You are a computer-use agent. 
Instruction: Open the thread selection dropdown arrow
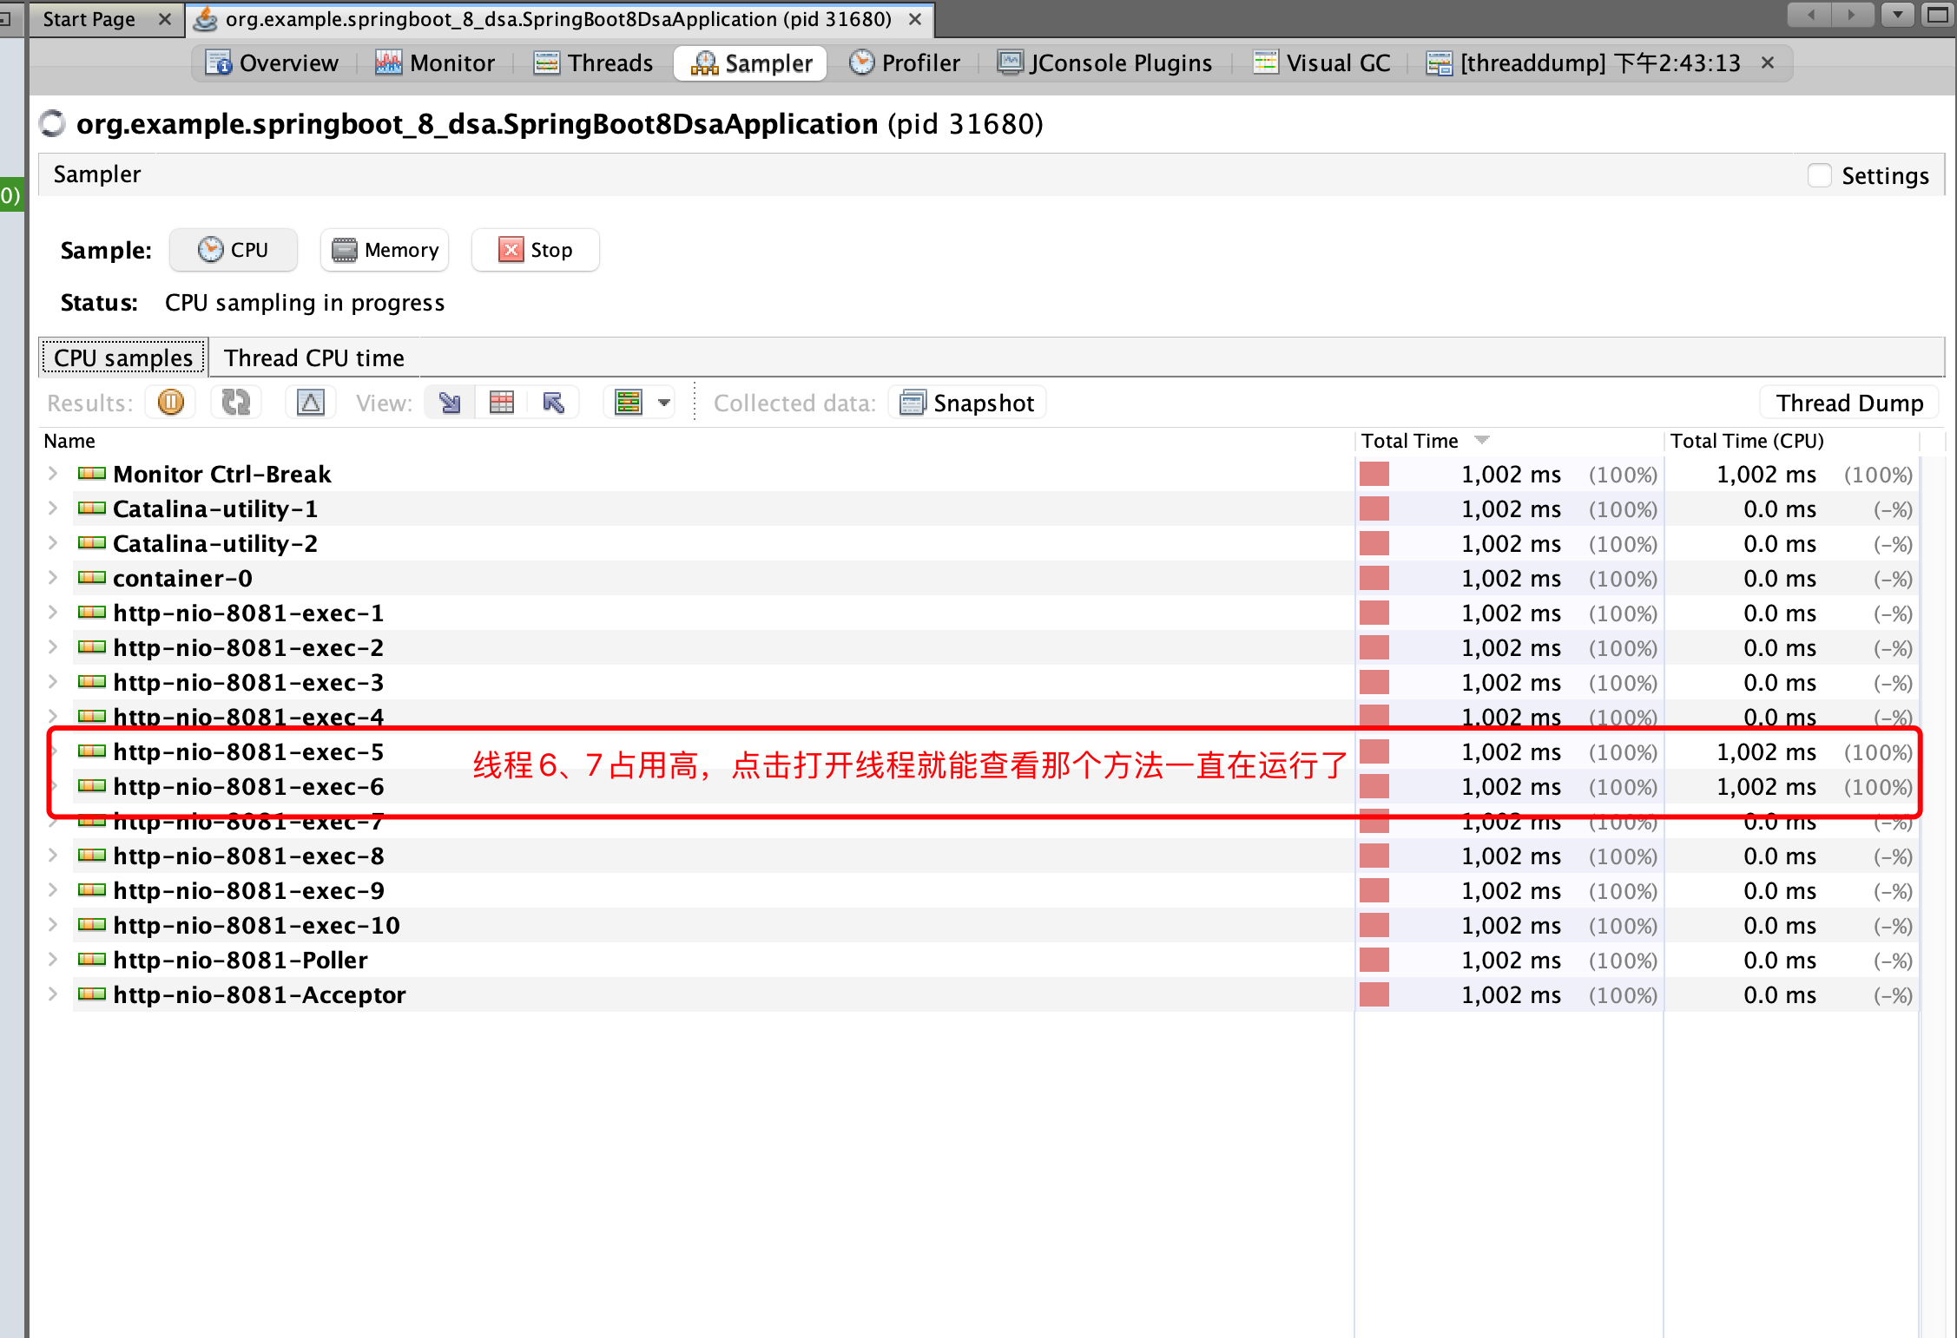tap(664, 403)
